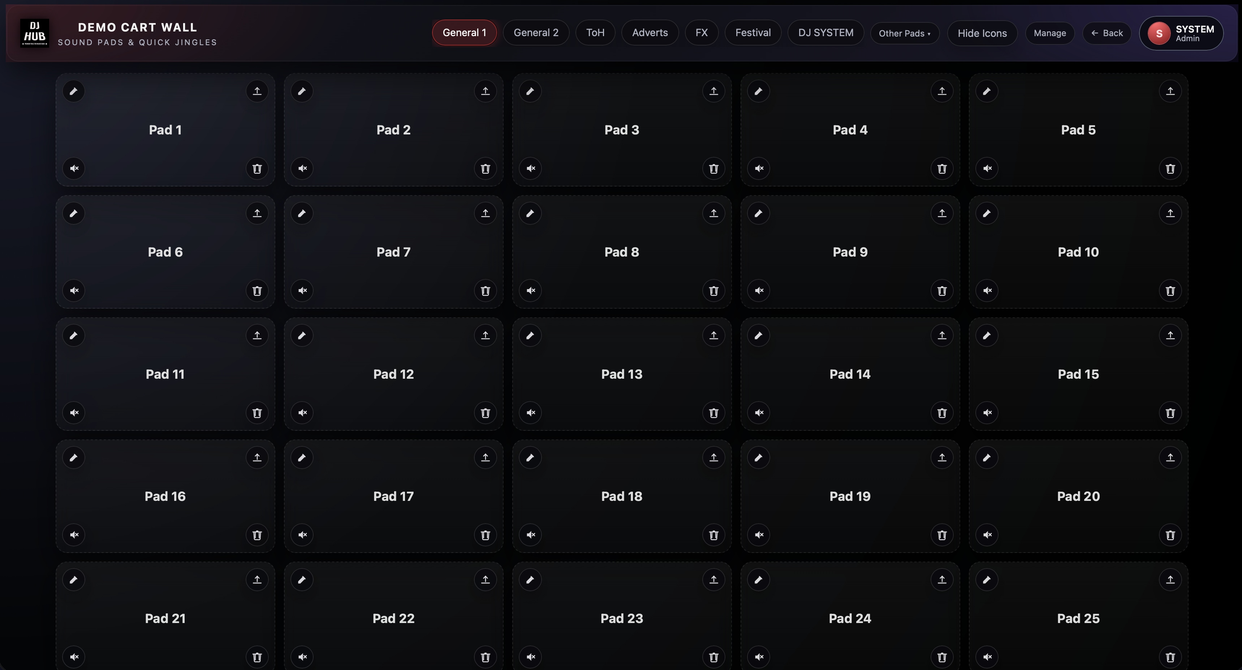The width and height of the screenshot is (1242, 670).
Task: Delete the audio assigned to Pad 20
Action: tap(1170, 535)
